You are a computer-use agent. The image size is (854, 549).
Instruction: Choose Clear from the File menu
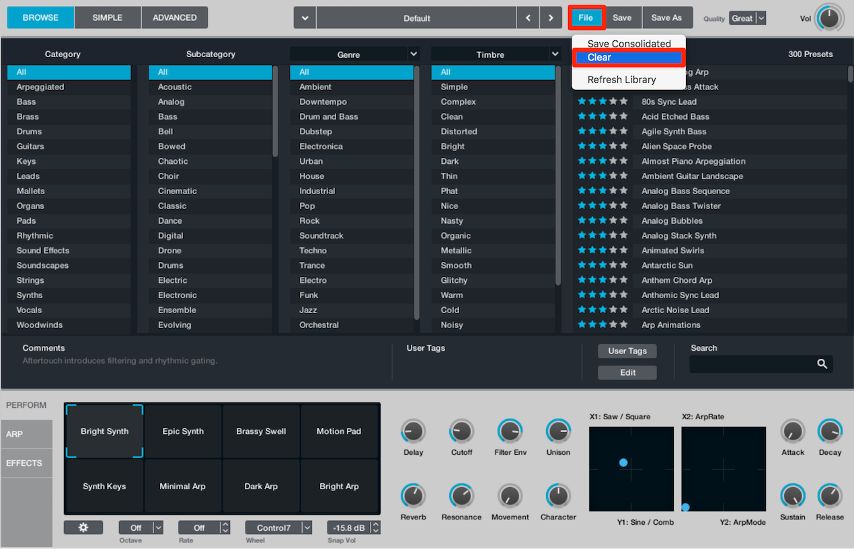click(x=628, y=57)
